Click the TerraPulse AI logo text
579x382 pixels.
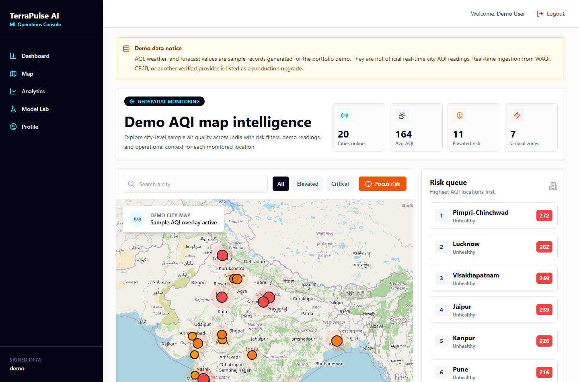coord(34,16)
